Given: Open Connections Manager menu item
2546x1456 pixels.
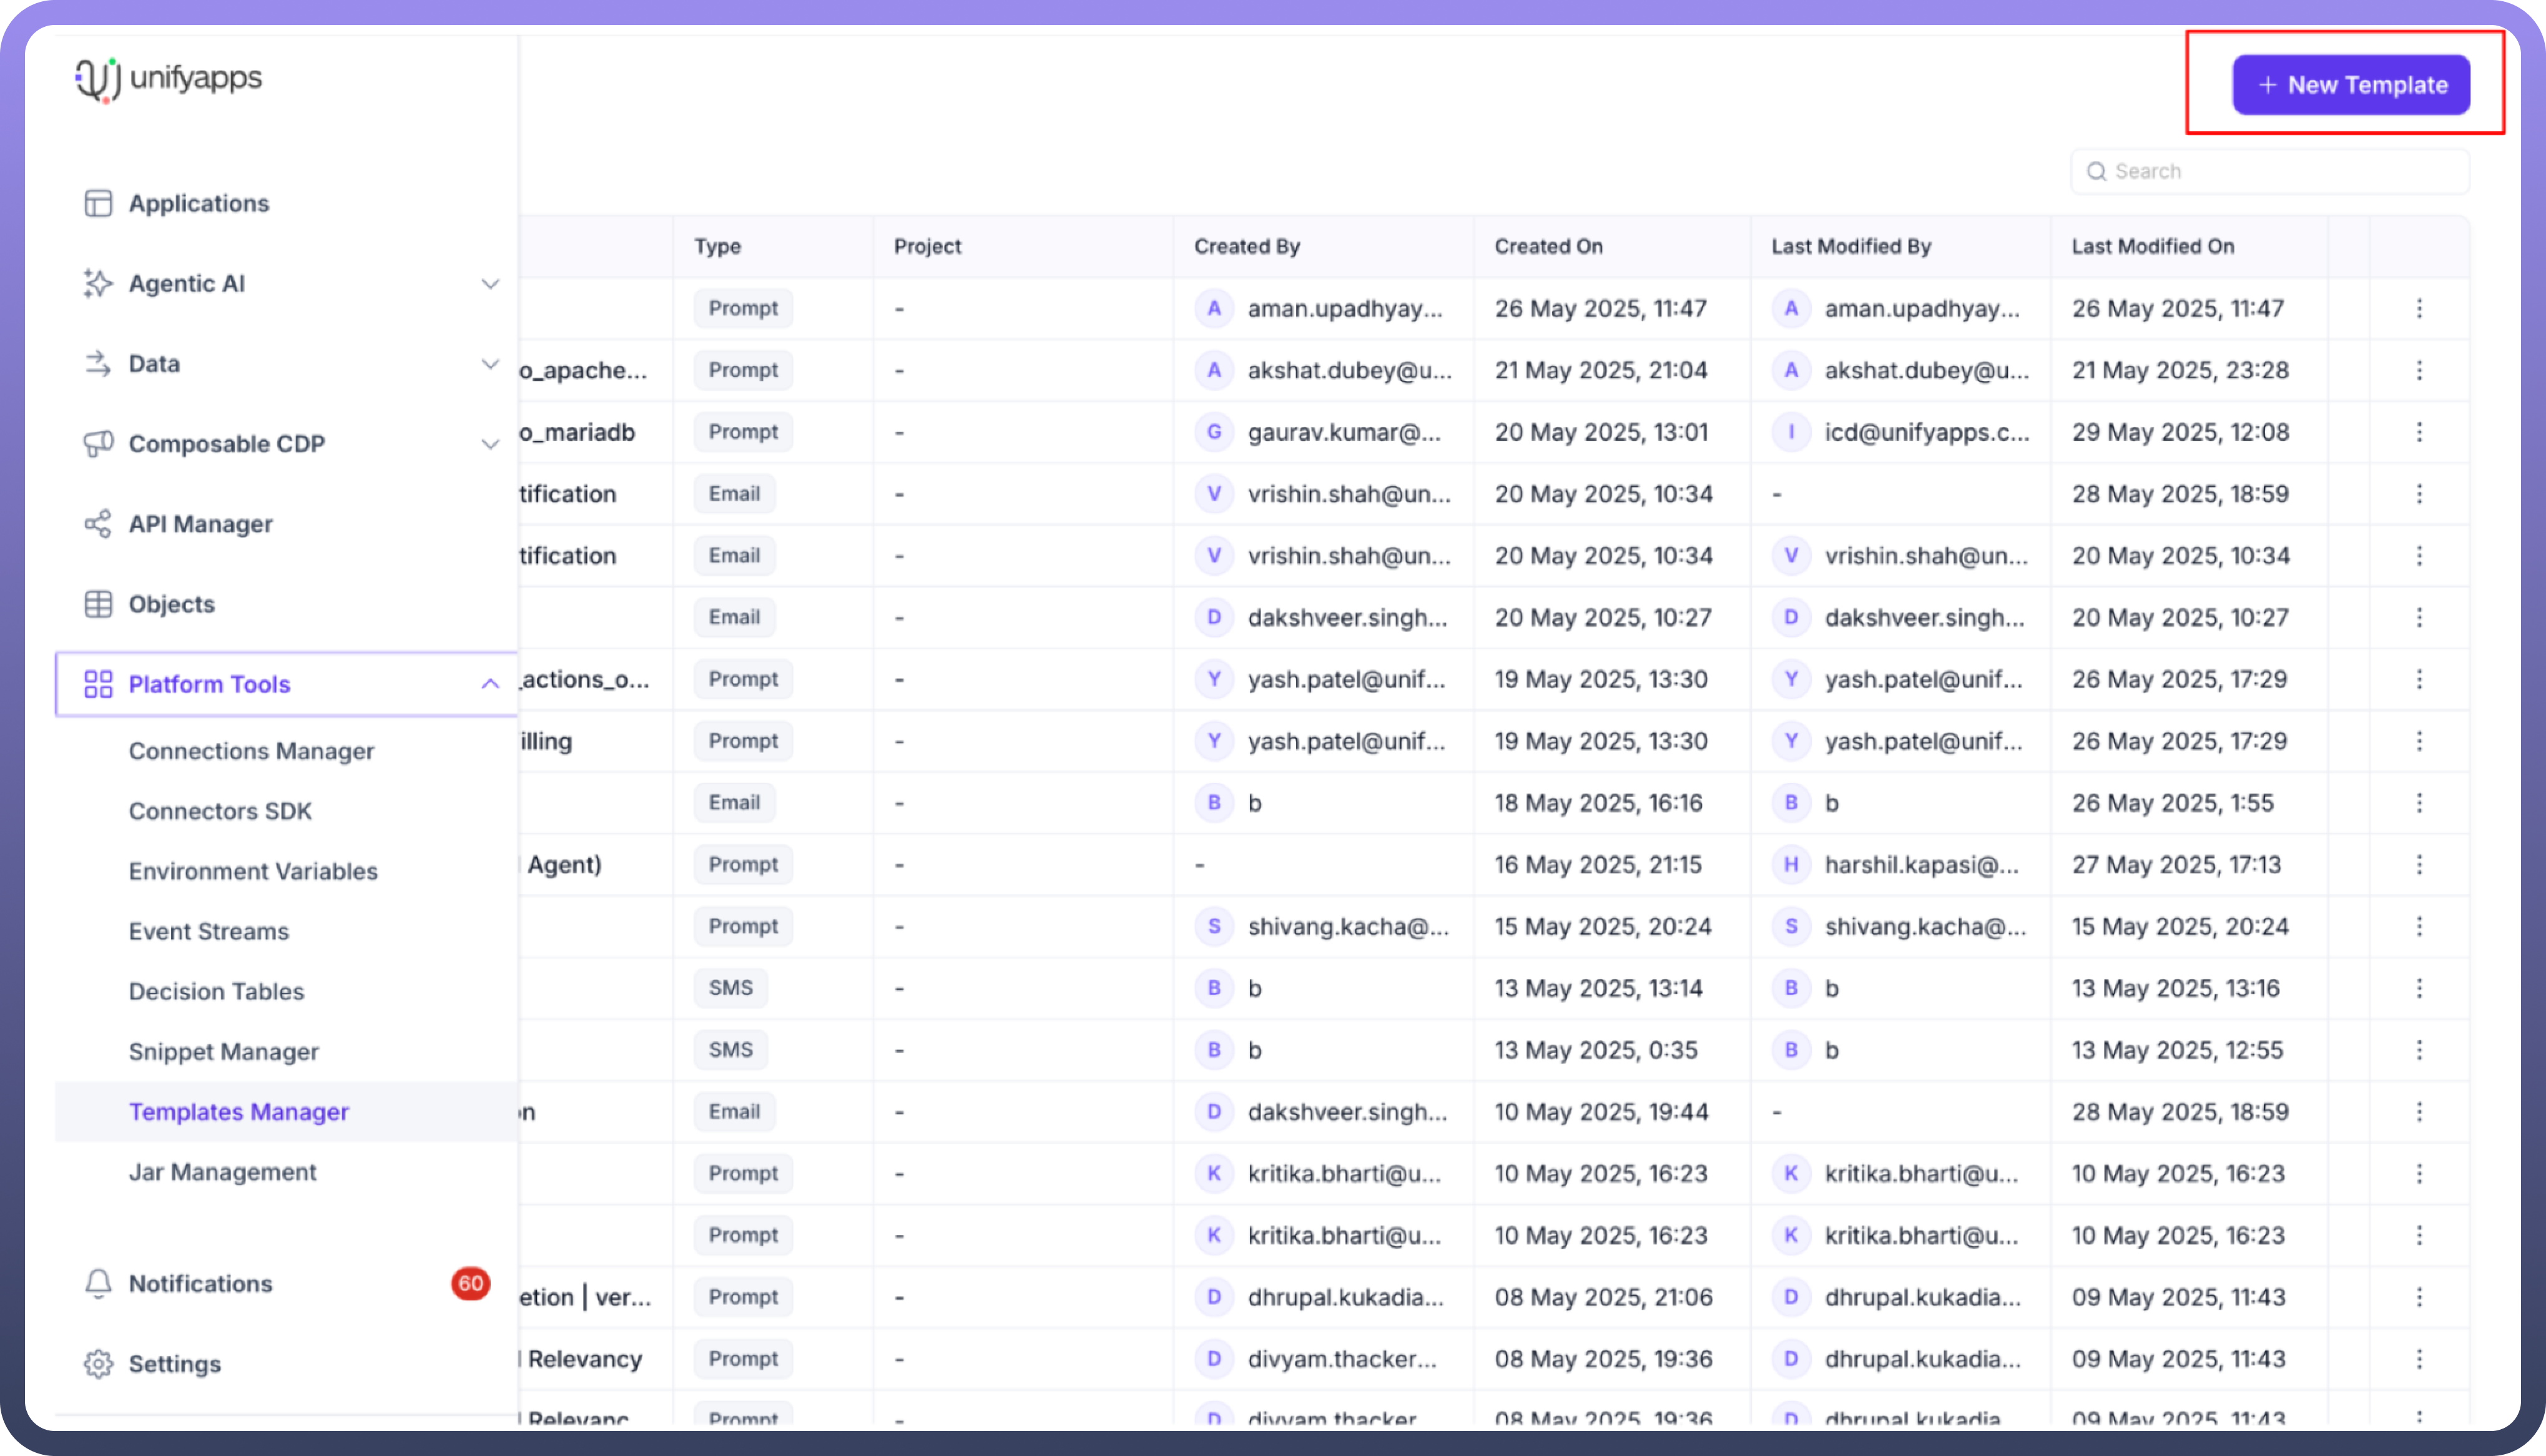Looking at the screenshot, I should point(251,751).
